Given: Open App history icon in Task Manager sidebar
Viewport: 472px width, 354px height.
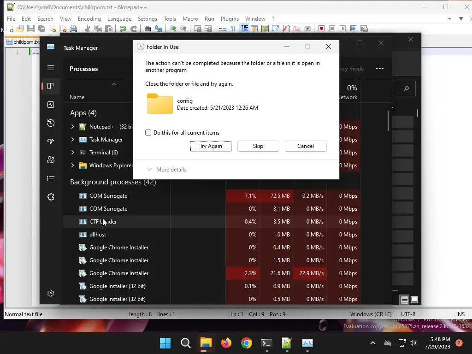Looking at the screenshot, I should coord(51,123).
